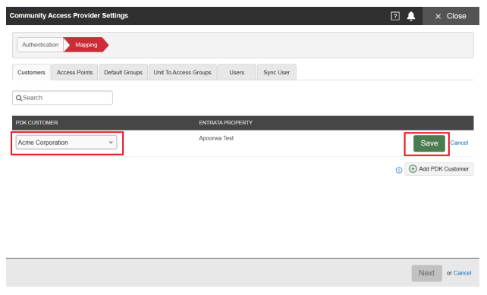
Task: Select the Mapping step
Action: coord(86,45)
